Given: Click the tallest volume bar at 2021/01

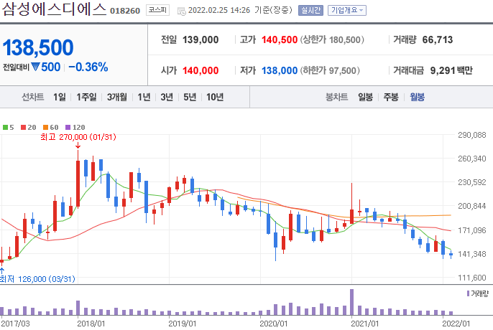Looking at the screenshot, I should click(x=351, y=302).
